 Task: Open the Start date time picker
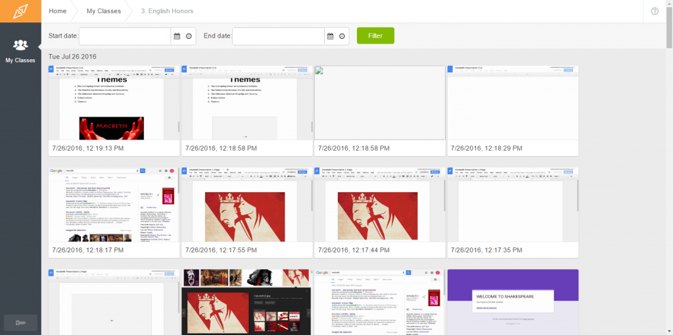click(189, 36)
